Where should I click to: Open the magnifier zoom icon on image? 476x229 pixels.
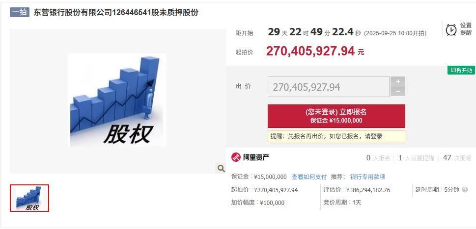221,168
